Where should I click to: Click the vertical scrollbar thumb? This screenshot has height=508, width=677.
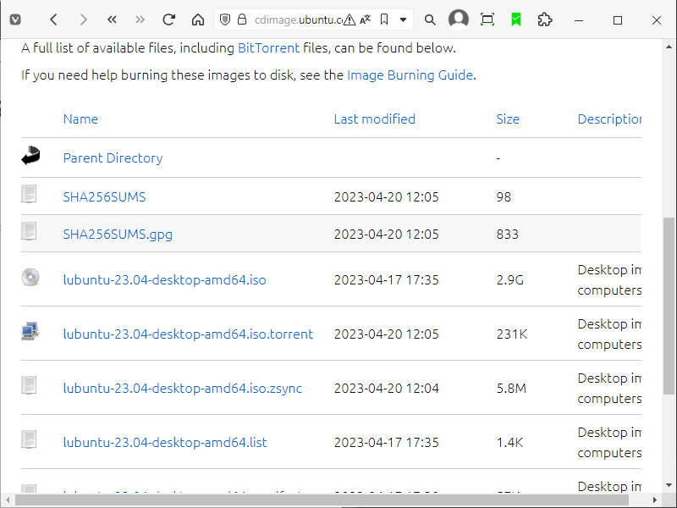tap(669, 306)
